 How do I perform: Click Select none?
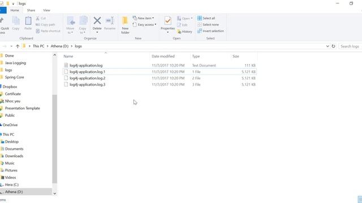pos(208,24)
